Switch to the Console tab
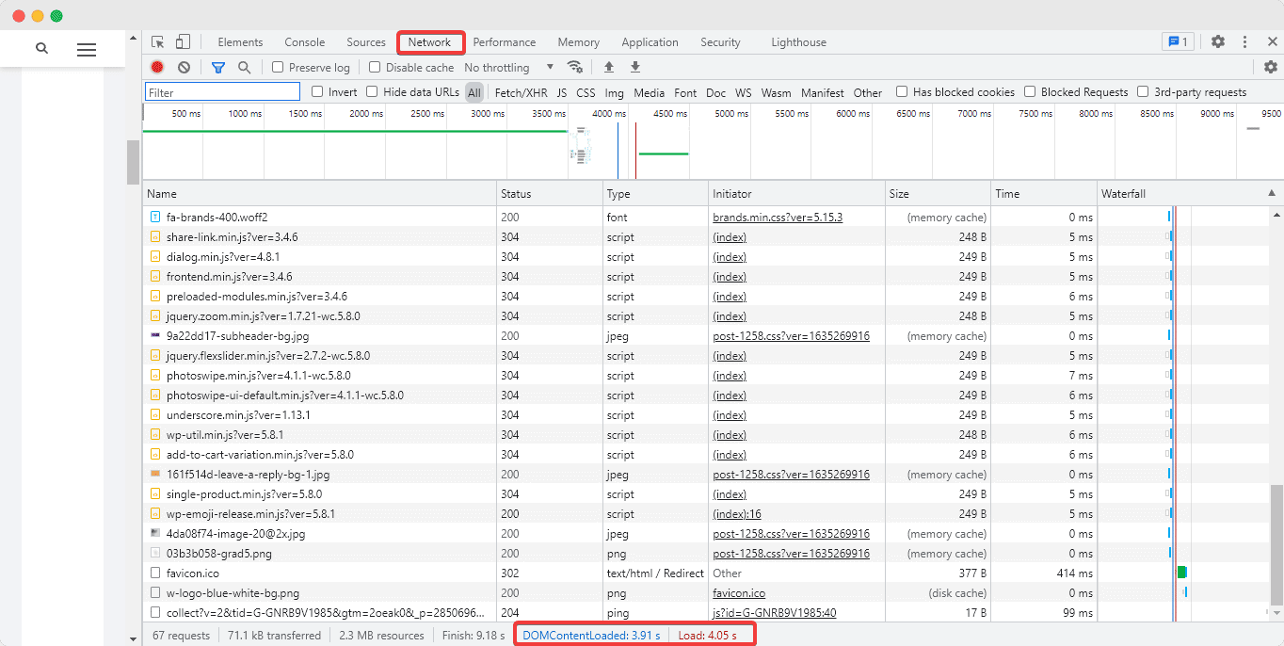Viewport: 1284px width, 646px height. 304,42
